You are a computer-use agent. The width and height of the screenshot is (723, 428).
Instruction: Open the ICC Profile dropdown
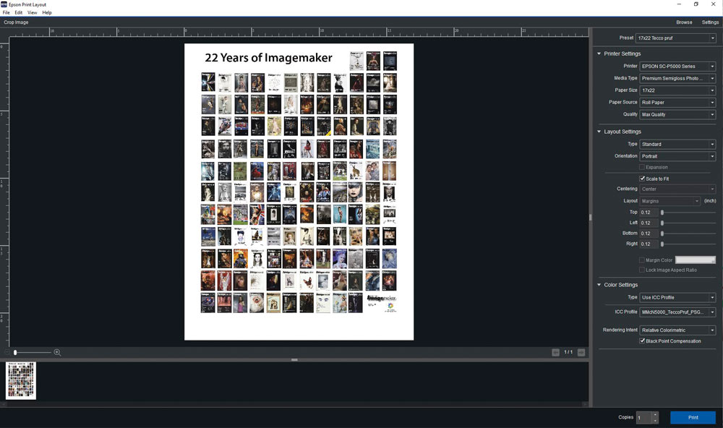point(677,312)
